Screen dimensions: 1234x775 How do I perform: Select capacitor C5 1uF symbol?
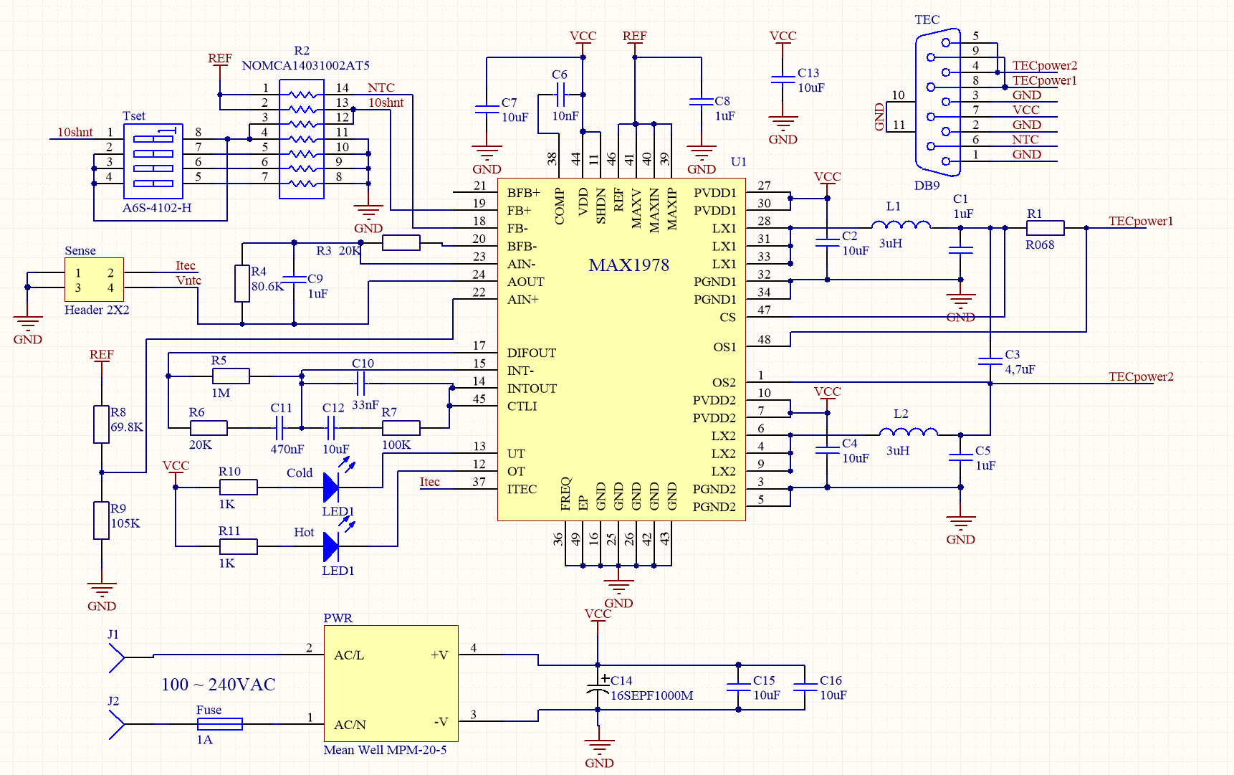click(x=960, y=457)
